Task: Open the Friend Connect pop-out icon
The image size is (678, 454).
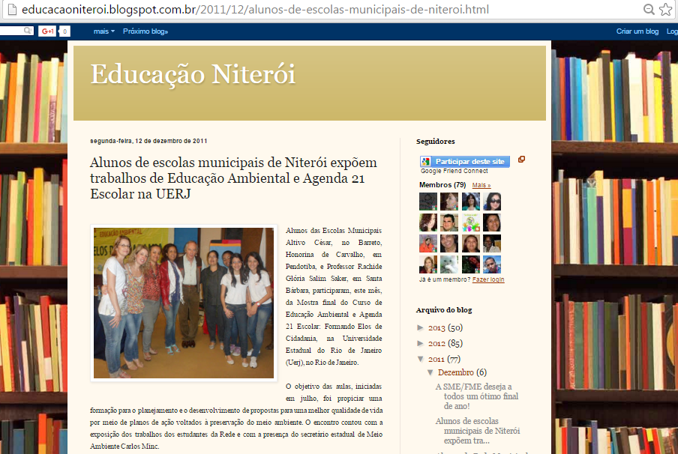Action: pos(521,160)
